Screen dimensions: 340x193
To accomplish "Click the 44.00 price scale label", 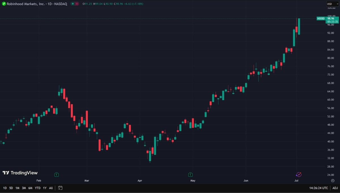I will [x=331, y=133].
